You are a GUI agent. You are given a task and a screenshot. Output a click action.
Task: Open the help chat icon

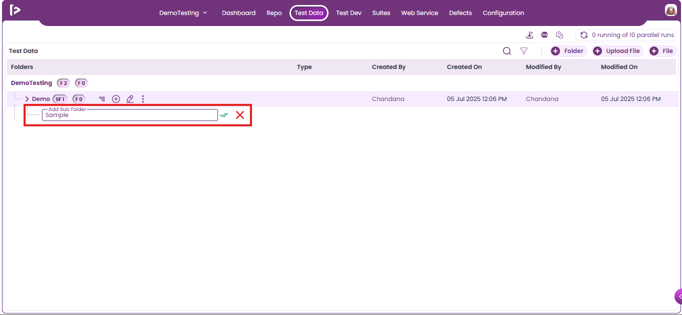559,35
